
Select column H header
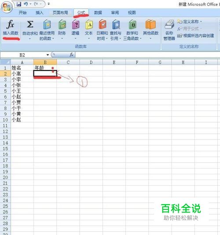(183, 62)
